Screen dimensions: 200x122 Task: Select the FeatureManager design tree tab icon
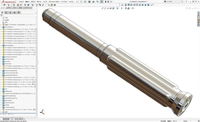click(x=2, y=13)
